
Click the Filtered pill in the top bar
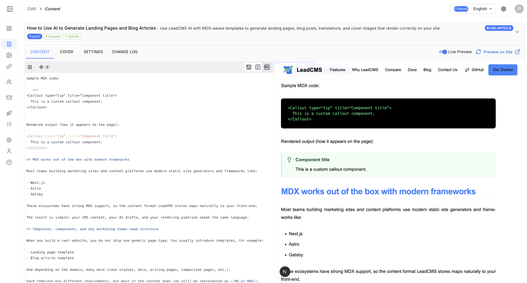(x=461, y=9)
